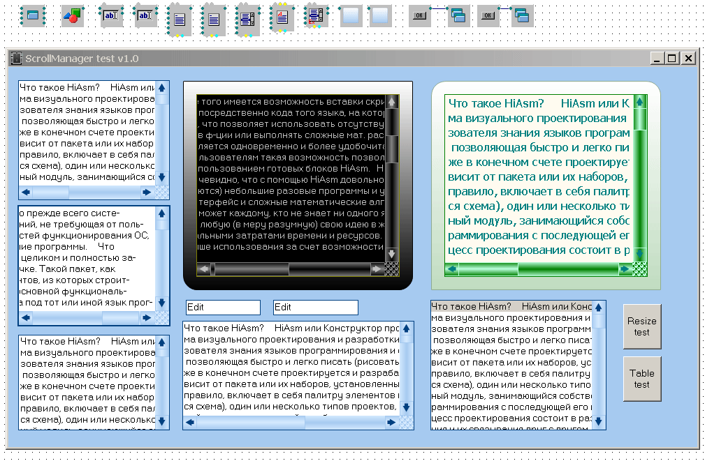Select the list component marked with red Ex
The image size is (705, 461).
pos(316,17)
